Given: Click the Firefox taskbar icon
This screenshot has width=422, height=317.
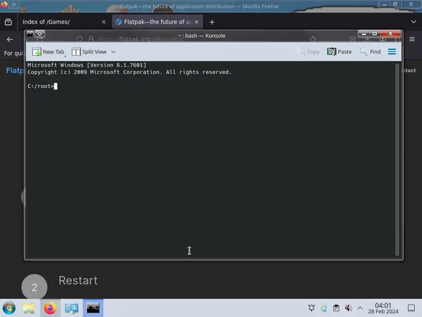Looking at the screenshot, I should point(50,308).
